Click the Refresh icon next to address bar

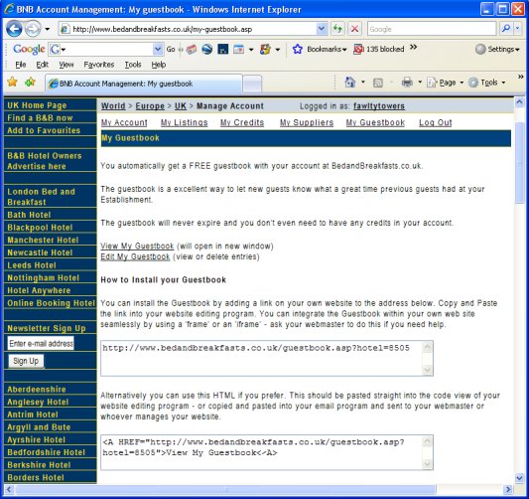(x=337, y=29)
